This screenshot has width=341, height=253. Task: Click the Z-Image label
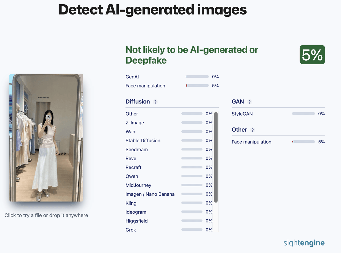tap(135, 123)
